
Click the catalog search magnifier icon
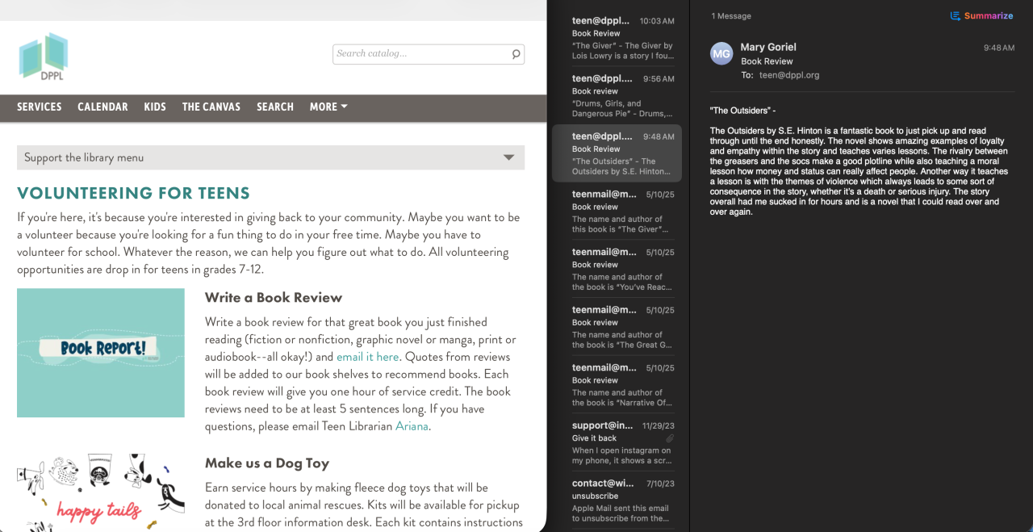(x=516, y=54)
